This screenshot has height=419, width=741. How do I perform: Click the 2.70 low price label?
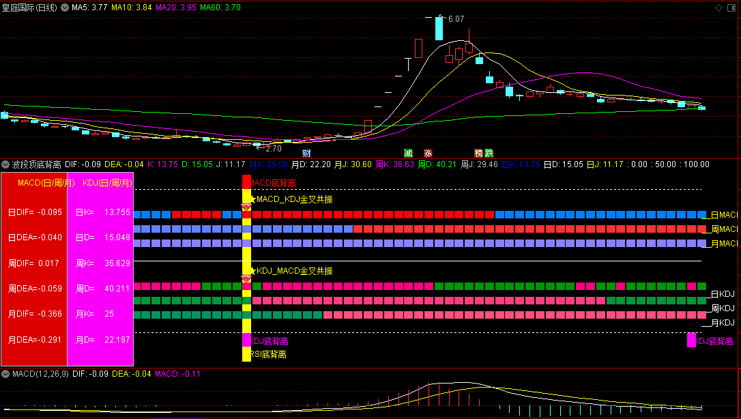pyautogui.click(x=273, y=148)
